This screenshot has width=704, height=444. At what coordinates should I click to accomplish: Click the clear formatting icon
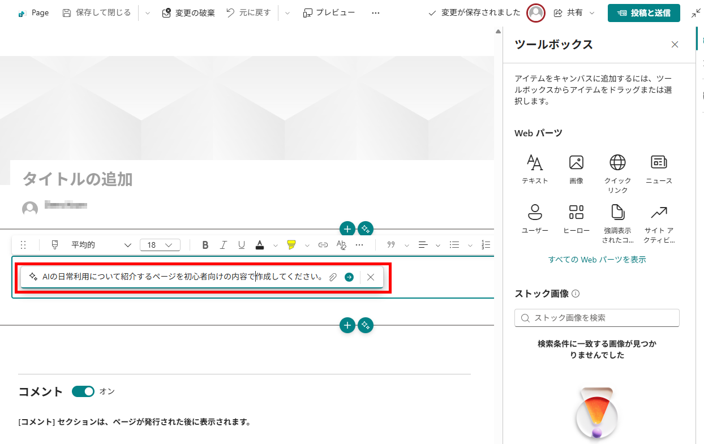pyautogui.click(x=341, y=245)
